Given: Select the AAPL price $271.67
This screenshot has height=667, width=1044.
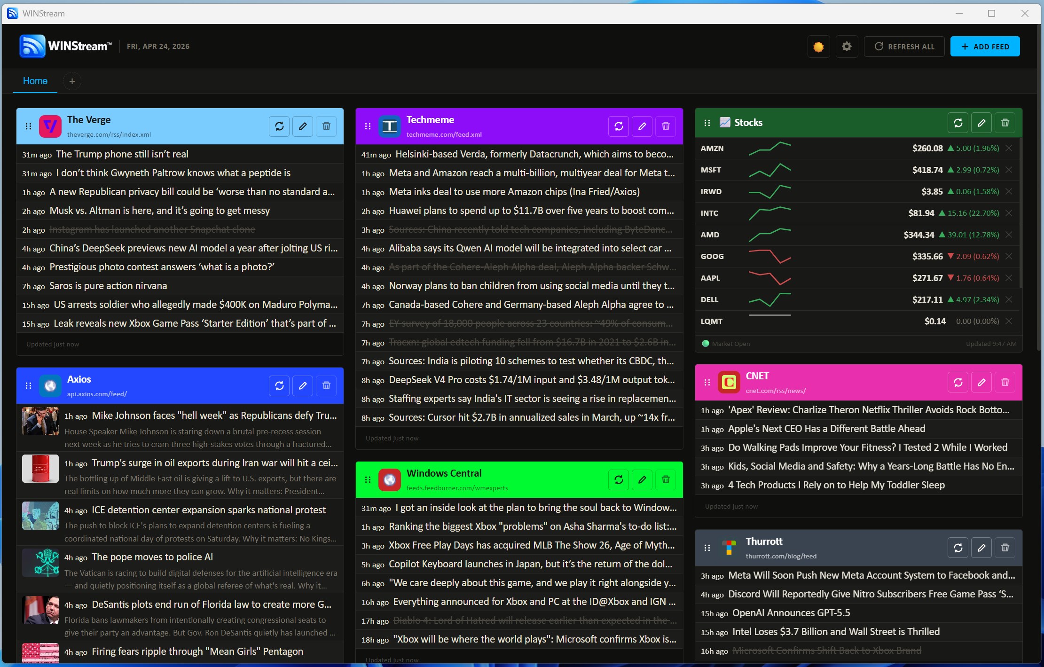Looking at the screenshot, I should click(x=927, y=278).
